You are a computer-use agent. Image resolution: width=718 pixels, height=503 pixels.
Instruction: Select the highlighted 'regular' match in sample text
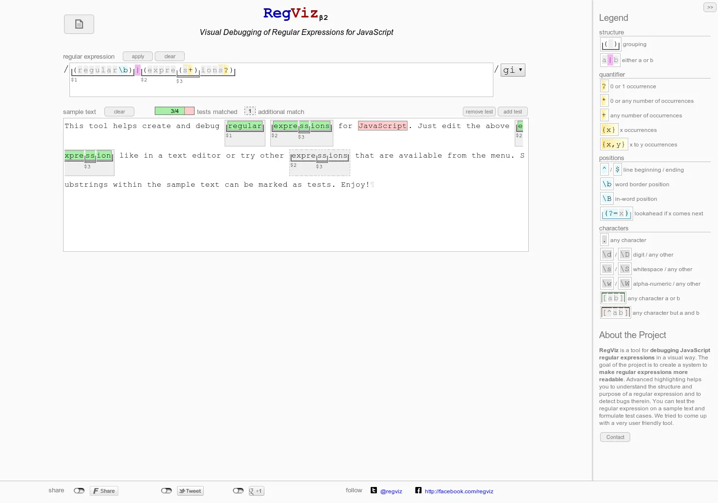[245, 126]
